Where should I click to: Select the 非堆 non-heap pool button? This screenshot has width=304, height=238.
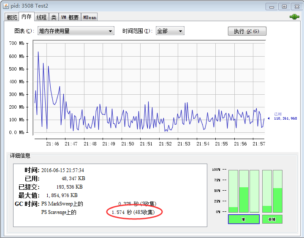point(272,219)
